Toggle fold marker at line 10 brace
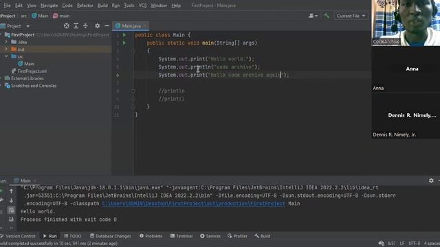 pyautogui.click(x=133, y=107)
